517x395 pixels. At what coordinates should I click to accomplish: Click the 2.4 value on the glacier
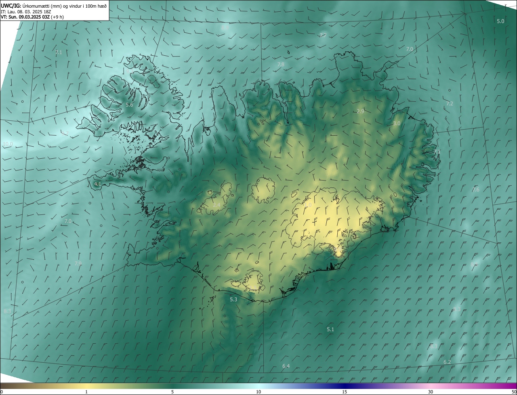(x=216, y=205)
